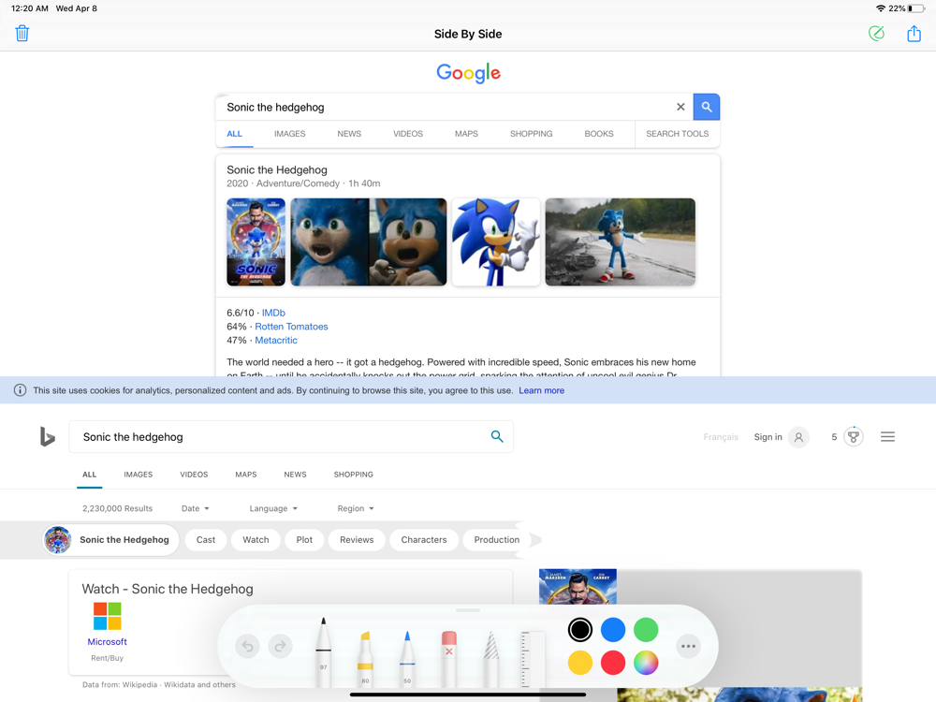Click the Characters chip

click(424, 540)
